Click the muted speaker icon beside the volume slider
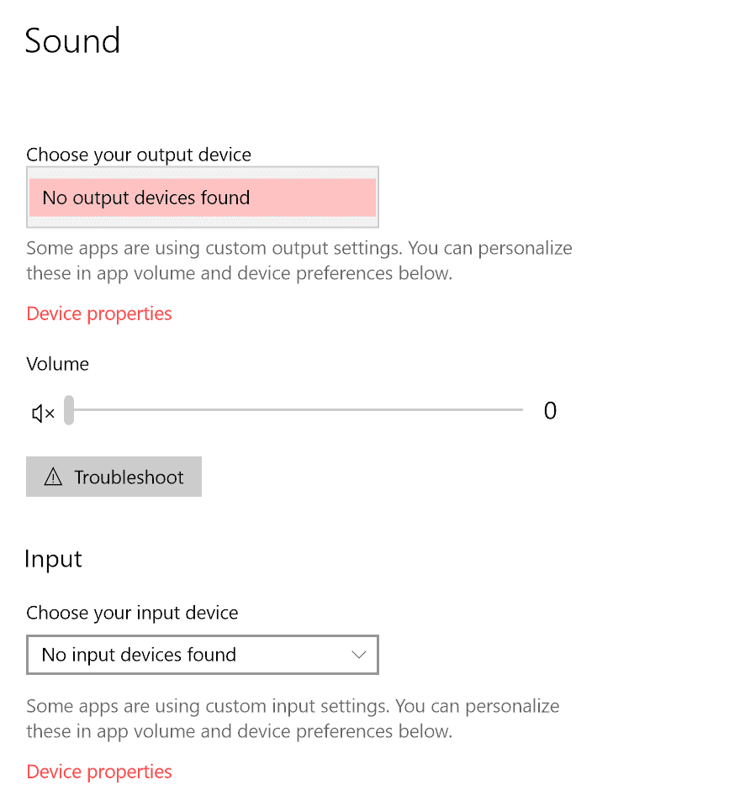Screen dimensions: 745x801 point(42,412)
